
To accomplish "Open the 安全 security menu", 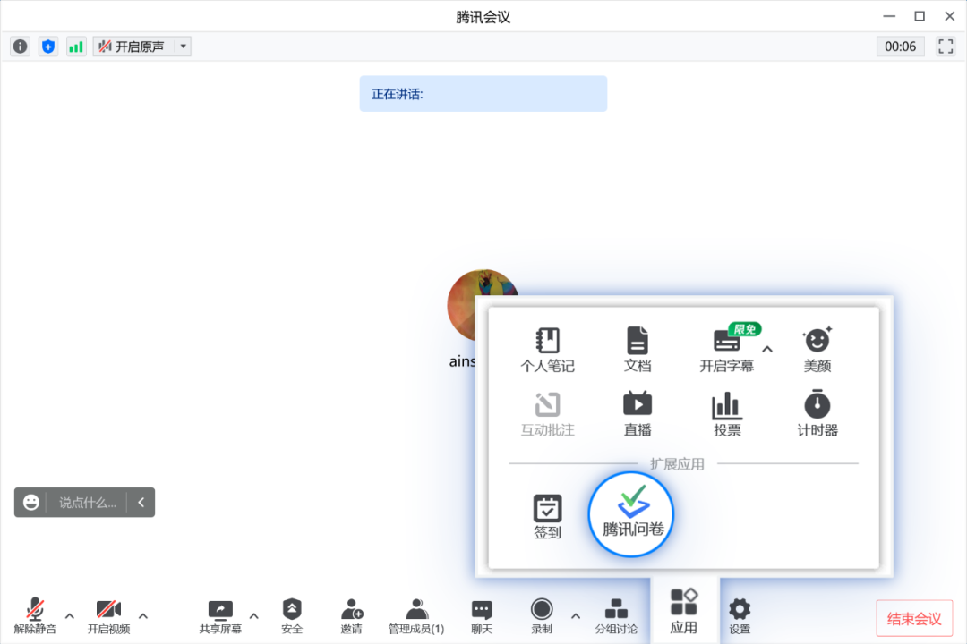I will 292,615.
